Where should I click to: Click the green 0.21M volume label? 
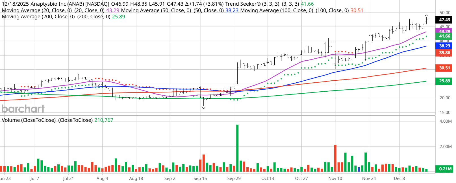click(444, 169)
